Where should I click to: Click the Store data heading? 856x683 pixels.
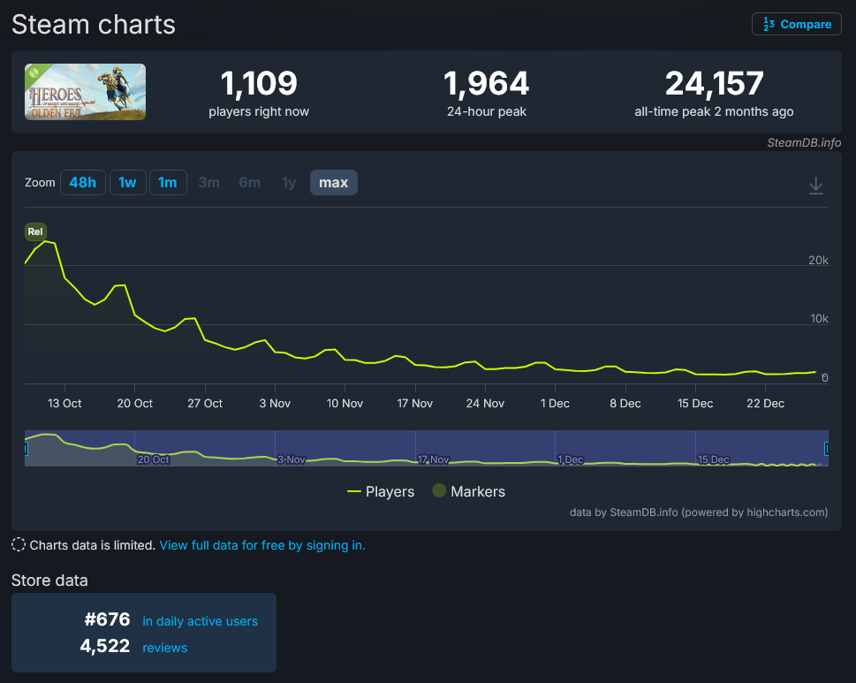pyautogui.click(x=49, y=581)
